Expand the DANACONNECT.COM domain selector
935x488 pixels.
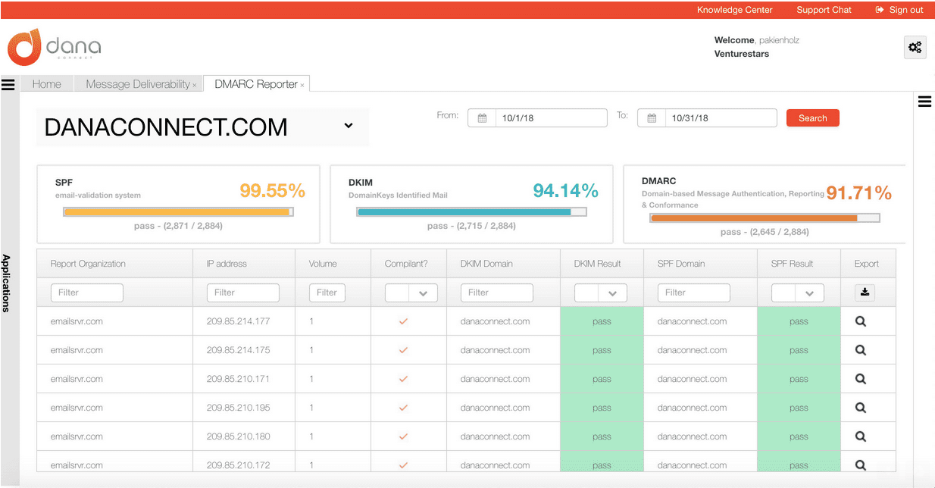tap(348, 127)
